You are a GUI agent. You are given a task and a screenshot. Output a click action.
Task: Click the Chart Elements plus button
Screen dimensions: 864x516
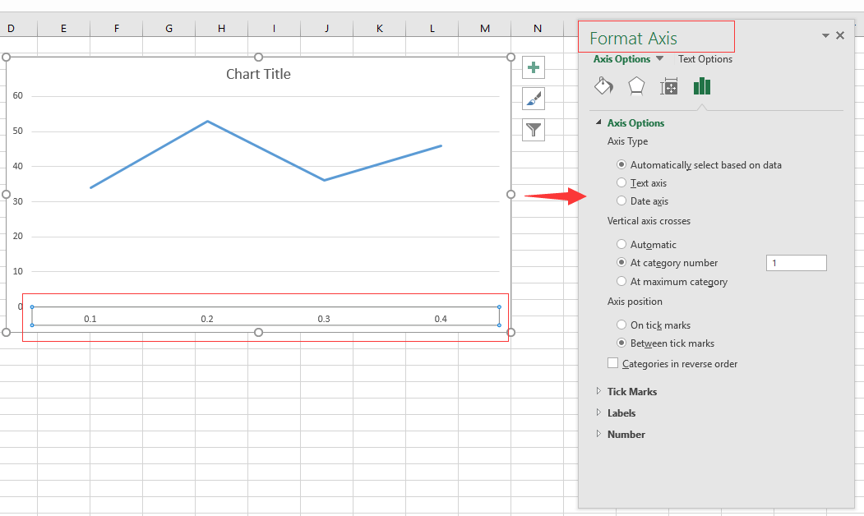point(534,68)
